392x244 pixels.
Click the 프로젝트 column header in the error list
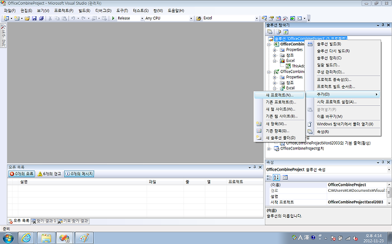click(x=245, y=182)
